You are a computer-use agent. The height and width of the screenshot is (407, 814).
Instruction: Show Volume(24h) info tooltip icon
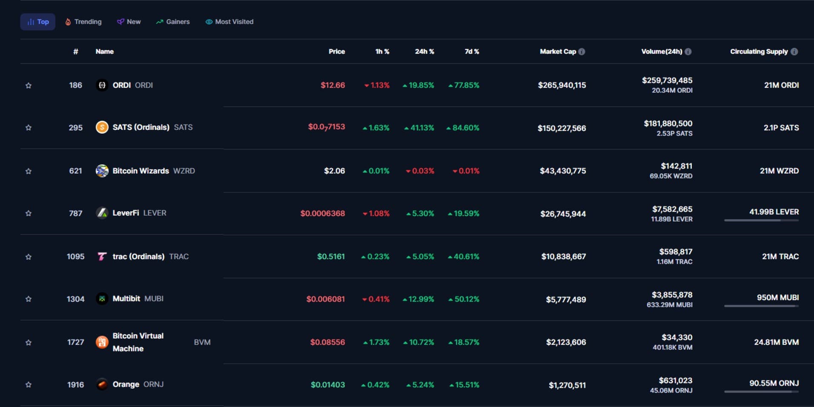click(688, 52)
